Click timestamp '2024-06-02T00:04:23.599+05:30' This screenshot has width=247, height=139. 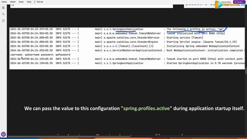[x=31, y=29]
